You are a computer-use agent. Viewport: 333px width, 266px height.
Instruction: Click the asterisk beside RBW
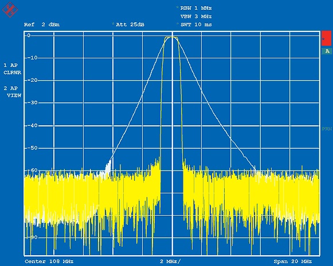[177, 8]
